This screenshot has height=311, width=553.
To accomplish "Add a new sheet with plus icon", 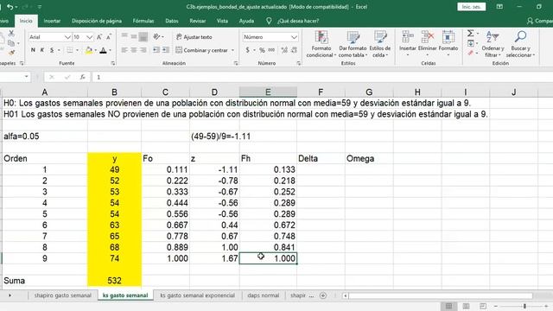I will coord(322,295).
